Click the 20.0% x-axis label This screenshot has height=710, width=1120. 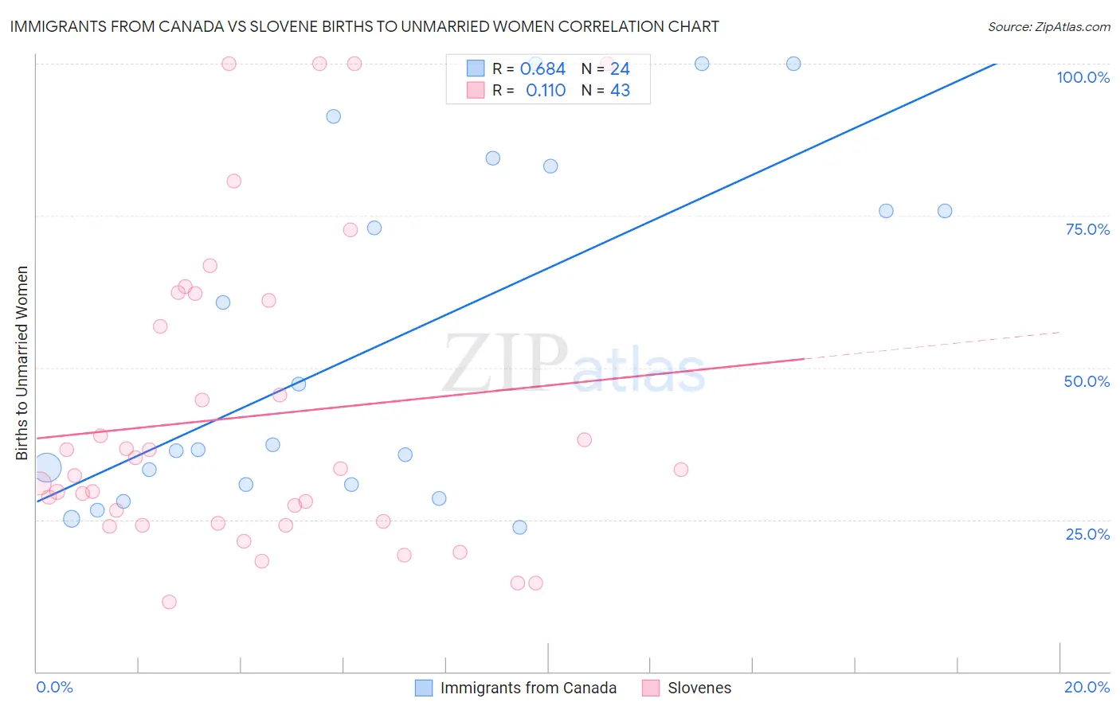(x=1087, y=687)
